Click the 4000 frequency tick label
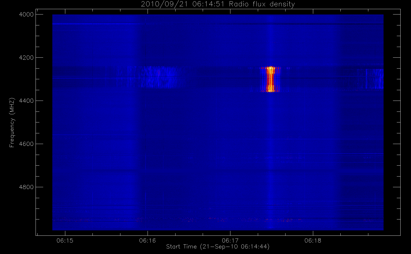411x254 pixels. click(26, 14)
